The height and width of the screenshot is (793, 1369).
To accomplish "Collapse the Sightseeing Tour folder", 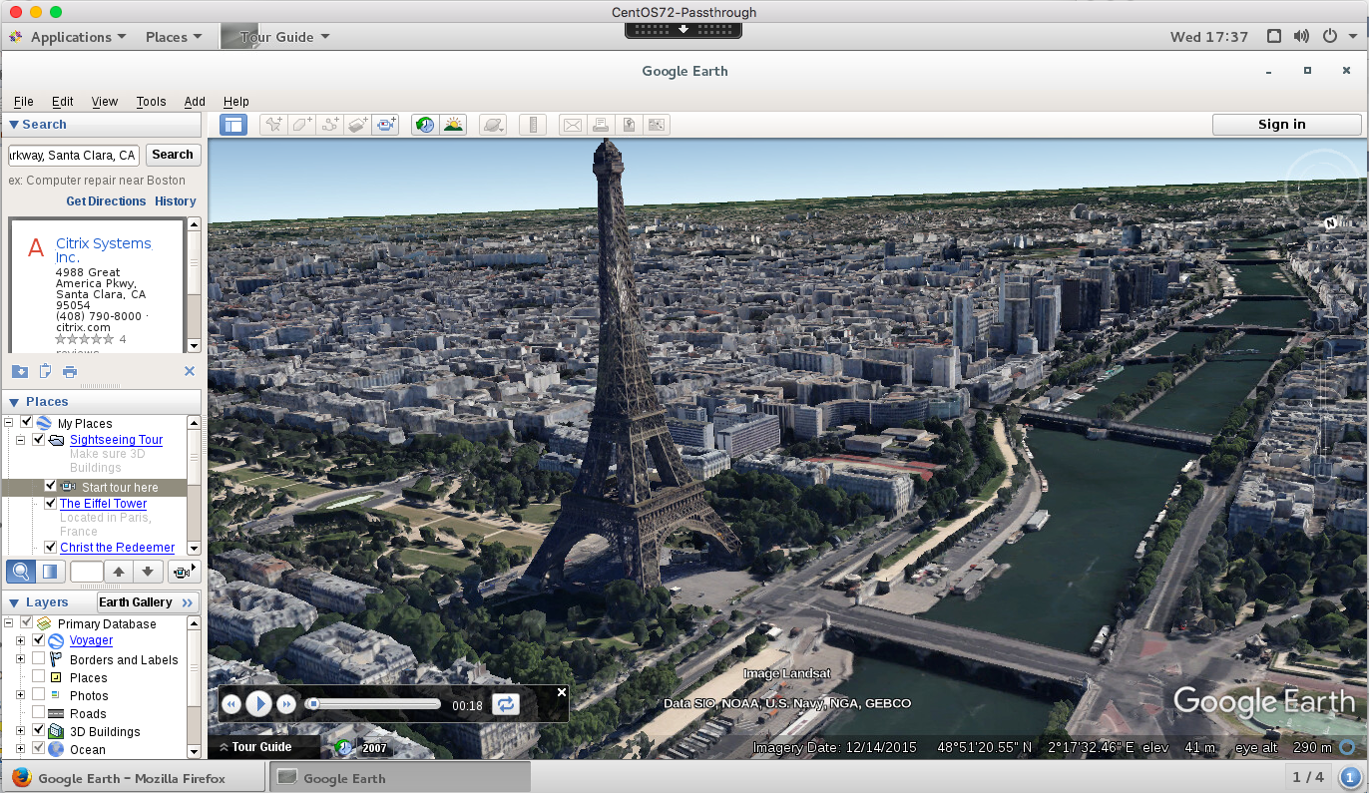I will (x=20, y=440).
